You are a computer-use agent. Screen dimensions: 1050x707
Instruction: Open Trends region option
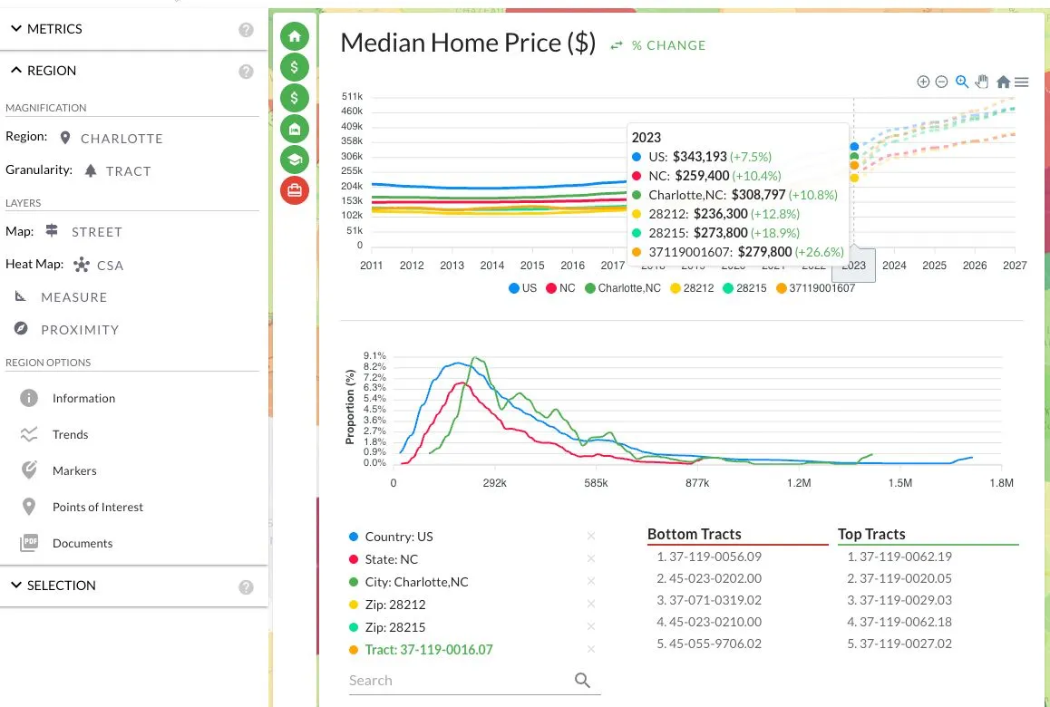pos(71,434)
